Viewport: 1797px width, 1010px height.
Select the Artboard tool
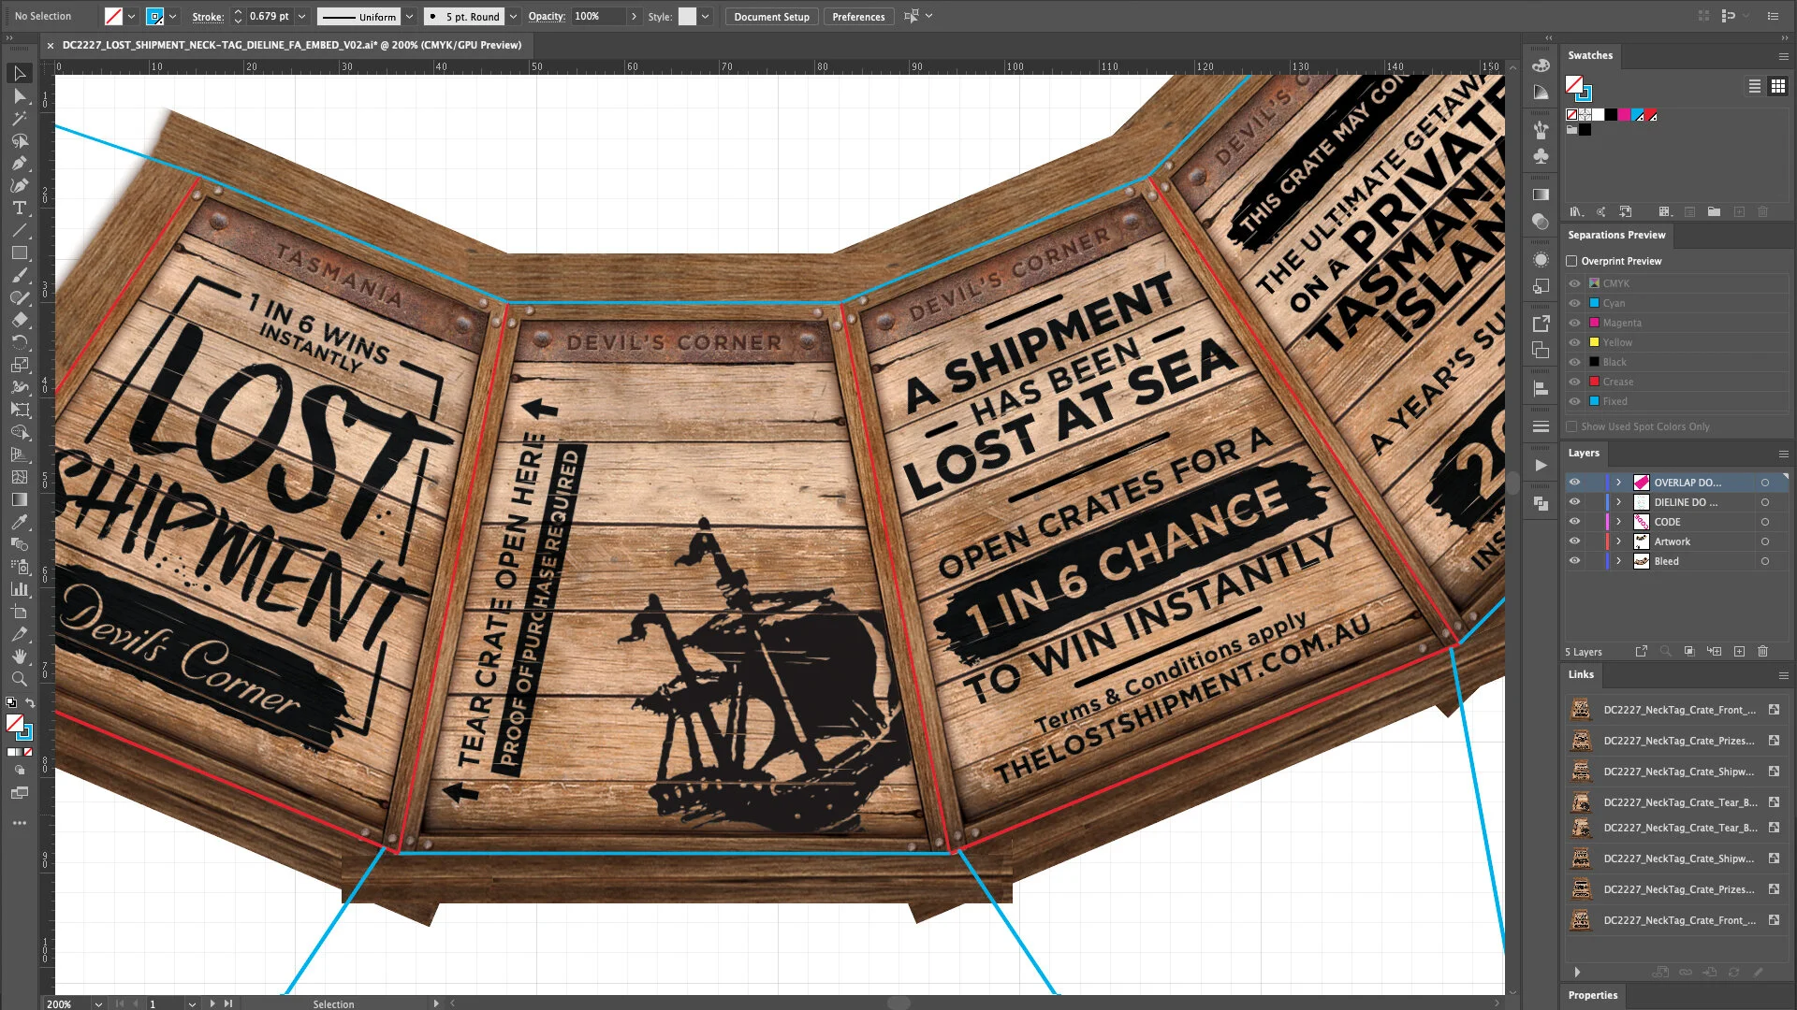click(20, 613)
